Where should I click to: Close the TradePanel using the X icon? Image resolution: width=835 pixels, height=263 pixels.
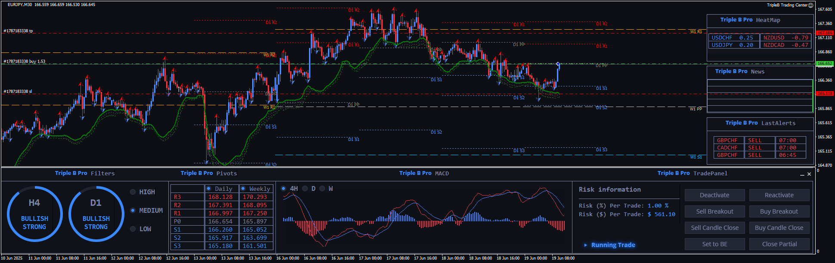coord(809,174)
